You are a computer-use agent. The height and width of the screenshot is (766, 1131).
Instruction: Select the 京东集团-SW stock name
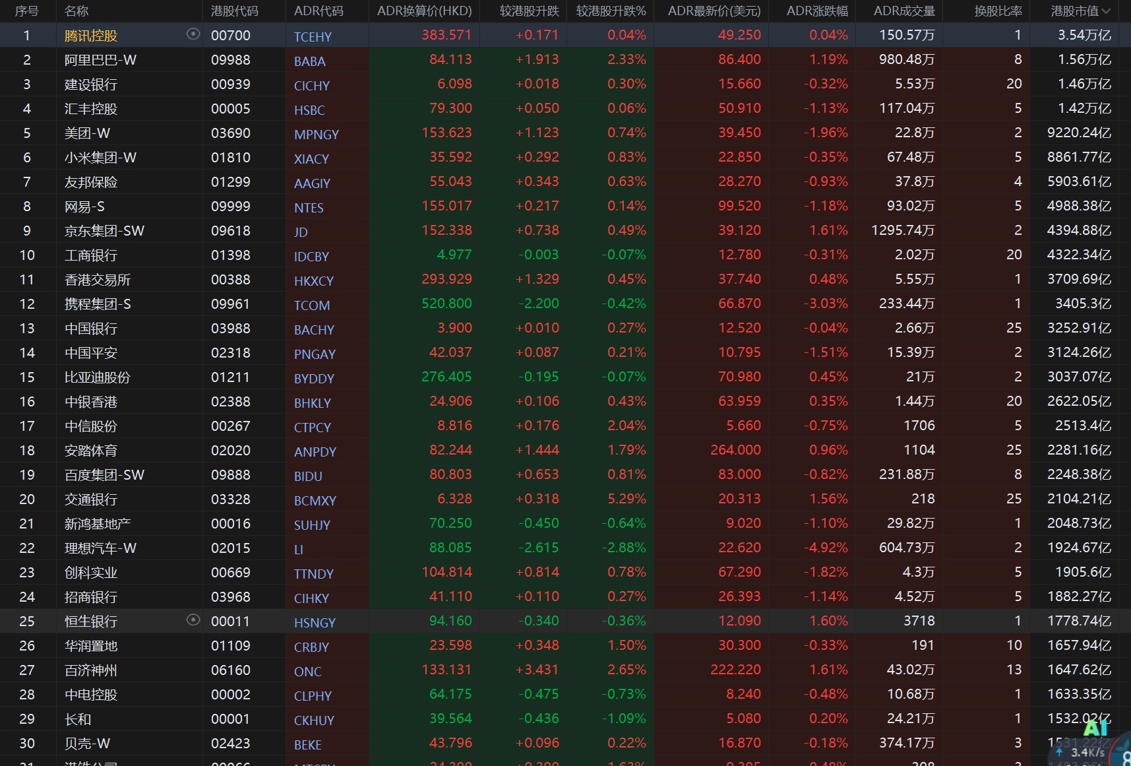click(104, 231)
